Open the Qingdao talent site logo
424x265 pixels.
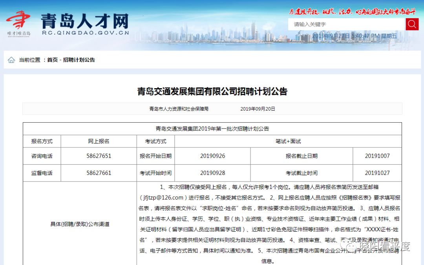pos(18,23)
